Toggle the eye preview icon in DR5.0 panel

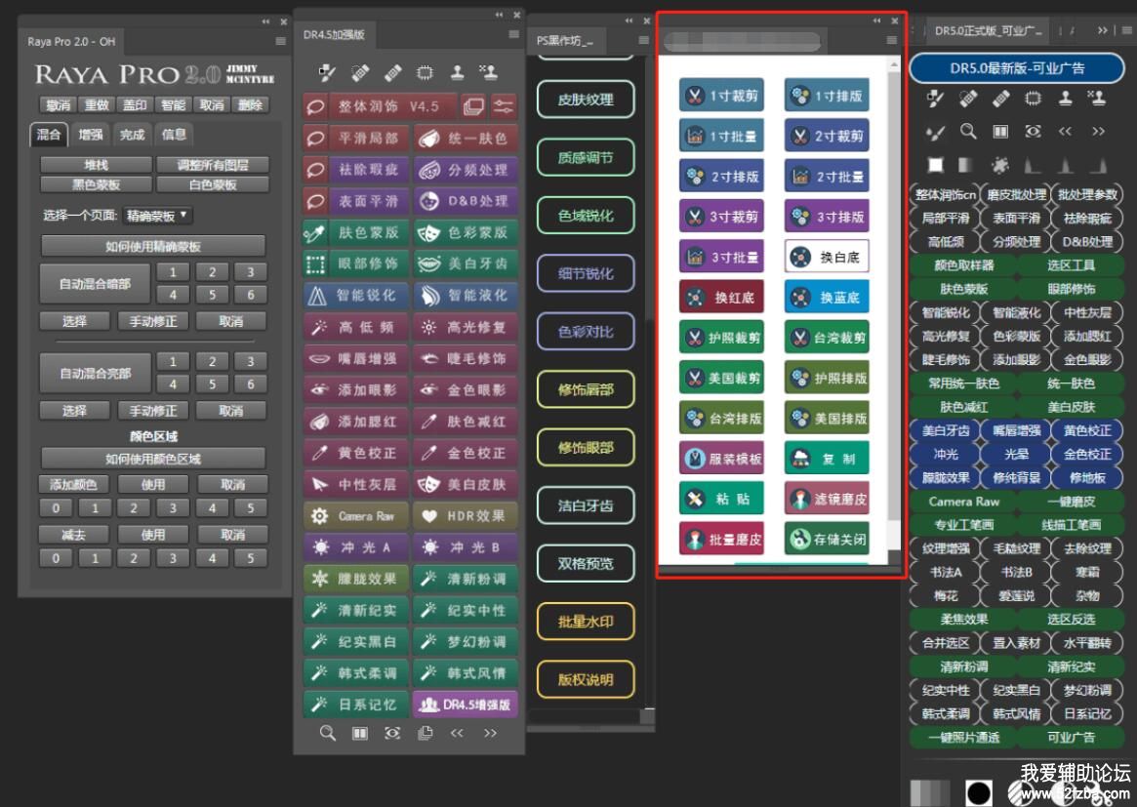1033,131
